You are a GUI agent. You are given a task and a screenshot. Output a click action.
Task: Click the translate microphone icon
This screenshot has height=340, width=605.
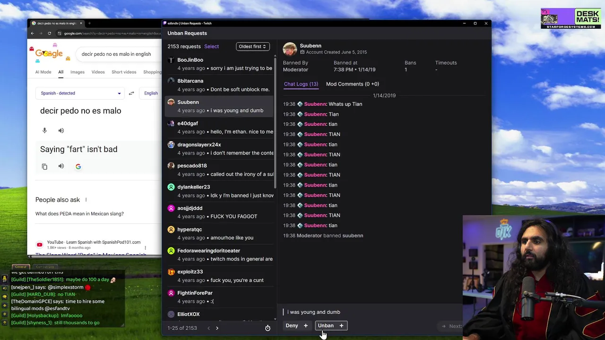click(44, 130)
